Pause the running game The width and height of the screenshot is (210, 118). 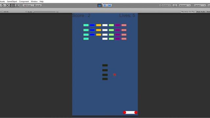click(105, 5)
